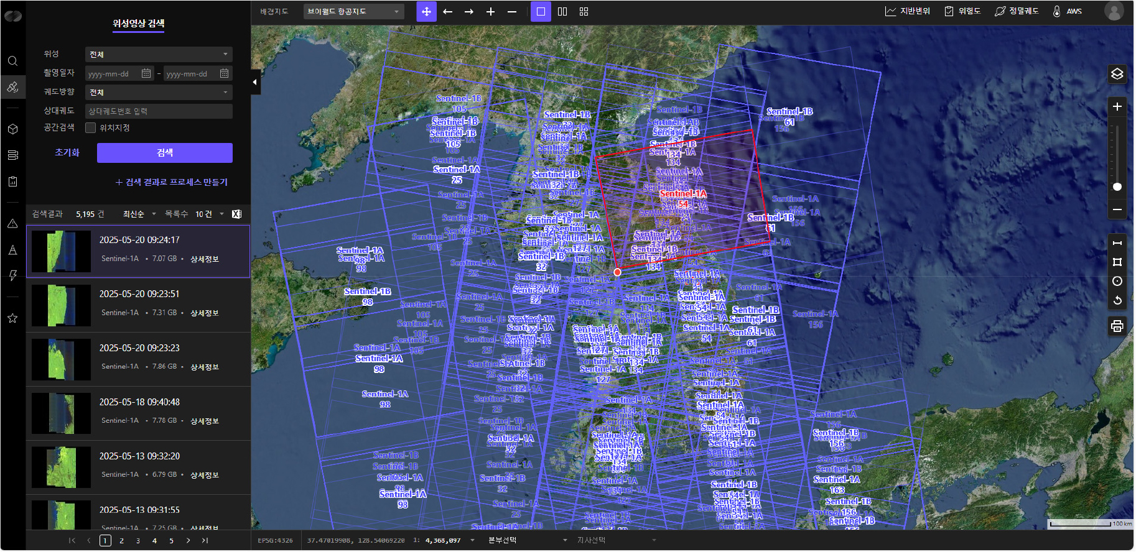Image resolution: width=1136 pixels, height=552 pixels.
Task: Zoom in with the map plus button
Action: [x=1117, y=107]
